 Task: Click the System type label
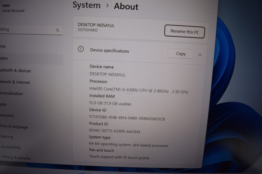pos(100,137)
